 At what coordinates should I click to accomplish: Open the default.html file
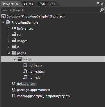pyautogui.click(x=26, y=84)
